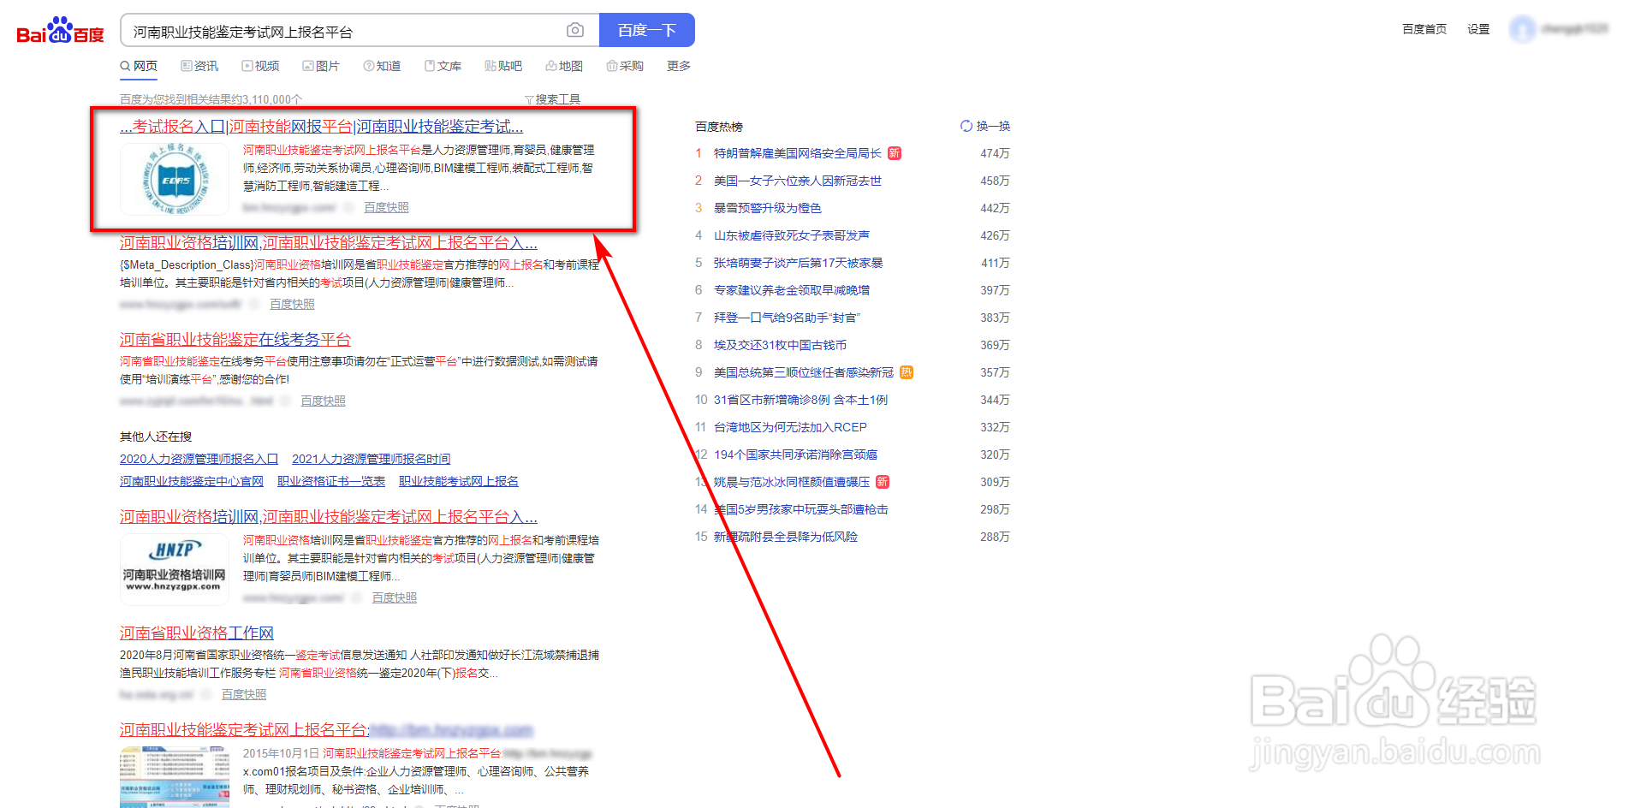Switch to the 资讯 tab

(x=199, y=66)
